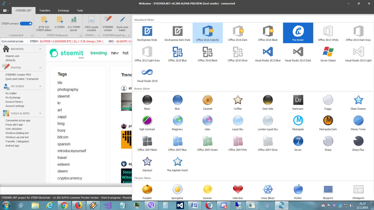Viewport: 374px width, 210px height.
Task: Apply the Office 2016 Black skin
Action: [x=268, y=33]
